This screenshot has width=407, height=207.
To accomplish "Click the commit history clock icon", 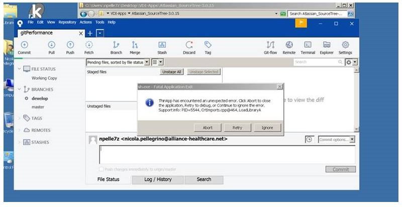I will 309,140.
